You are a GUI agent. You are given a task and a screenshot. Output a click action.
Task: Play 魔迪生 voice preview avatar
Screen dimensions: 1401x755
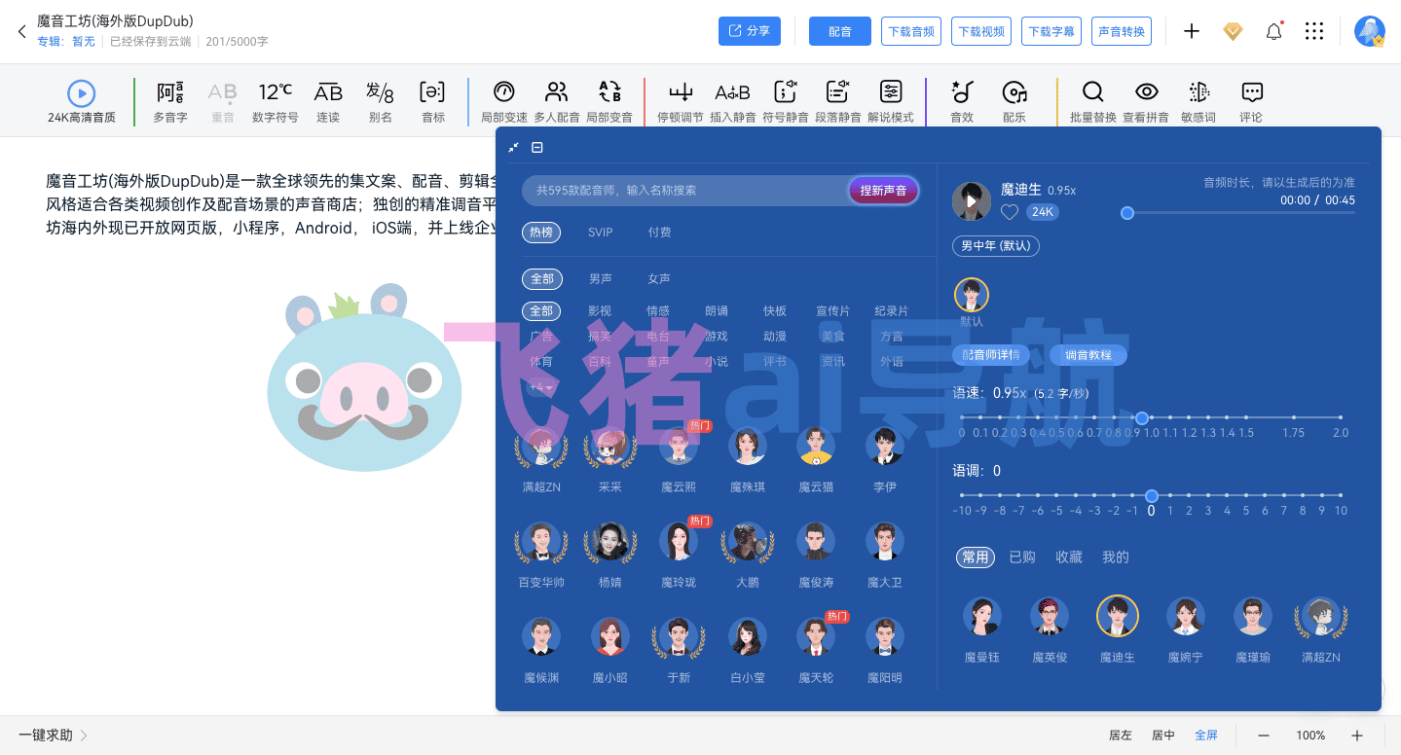(971, 200)
